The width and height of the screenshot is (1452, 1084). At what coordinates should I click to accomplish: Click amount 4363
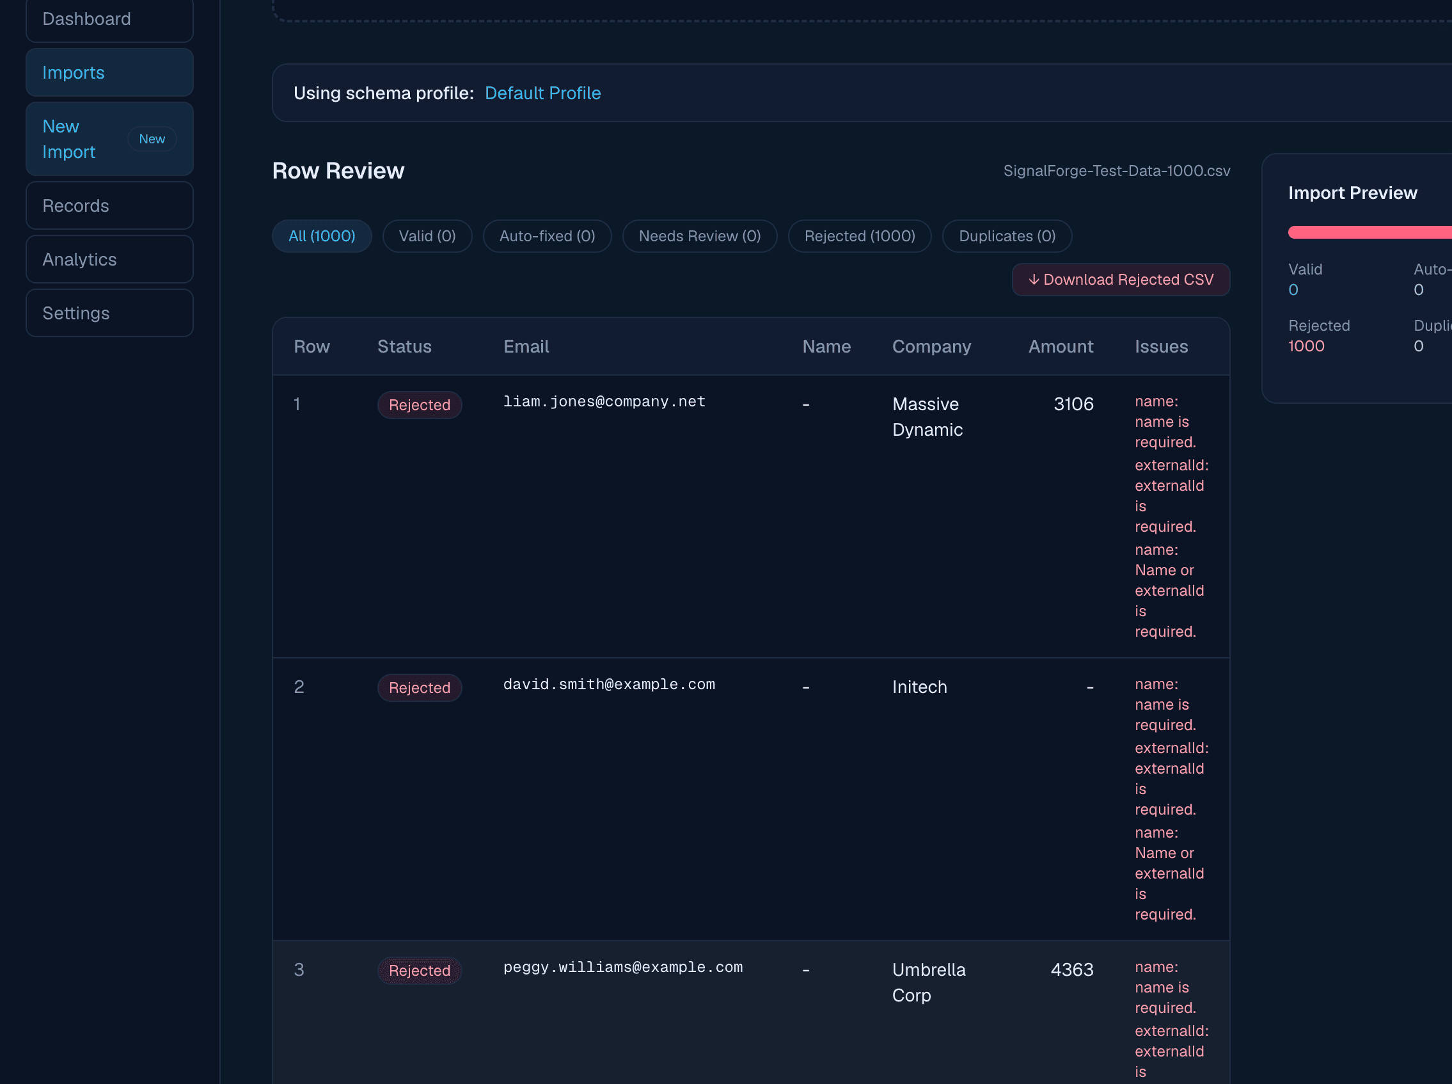1071,971
